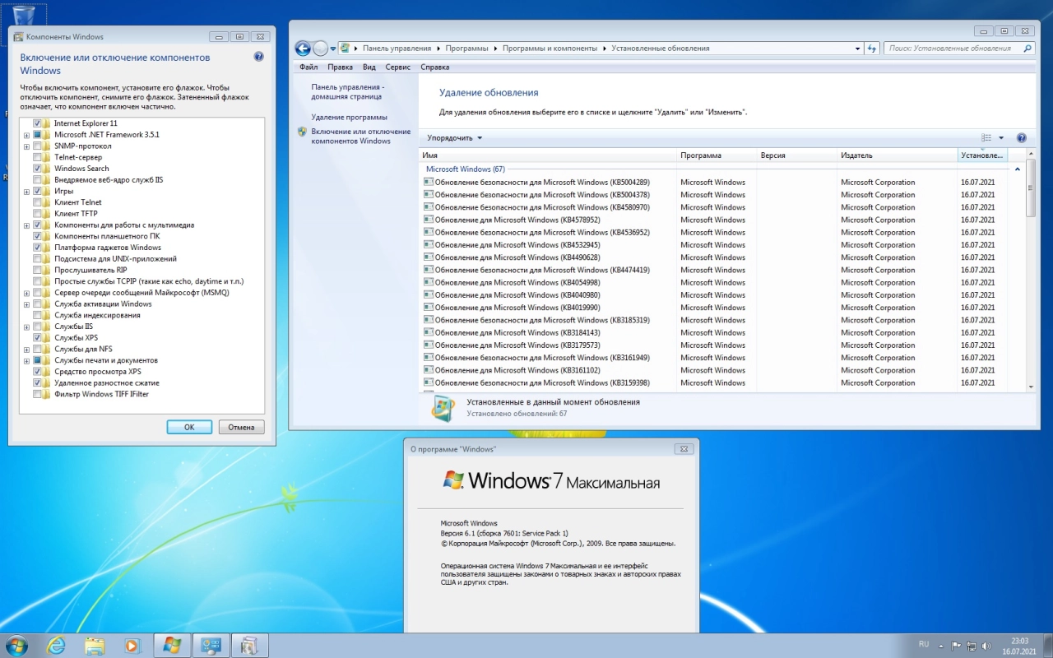Sort list by Издатель column
1053x658 pixels.
897,155
